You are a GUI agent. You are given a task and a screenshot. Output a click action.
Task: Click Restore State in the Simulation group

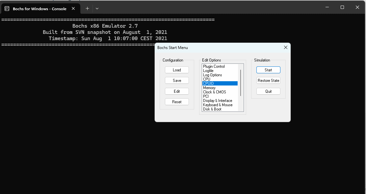pos(268,80)
